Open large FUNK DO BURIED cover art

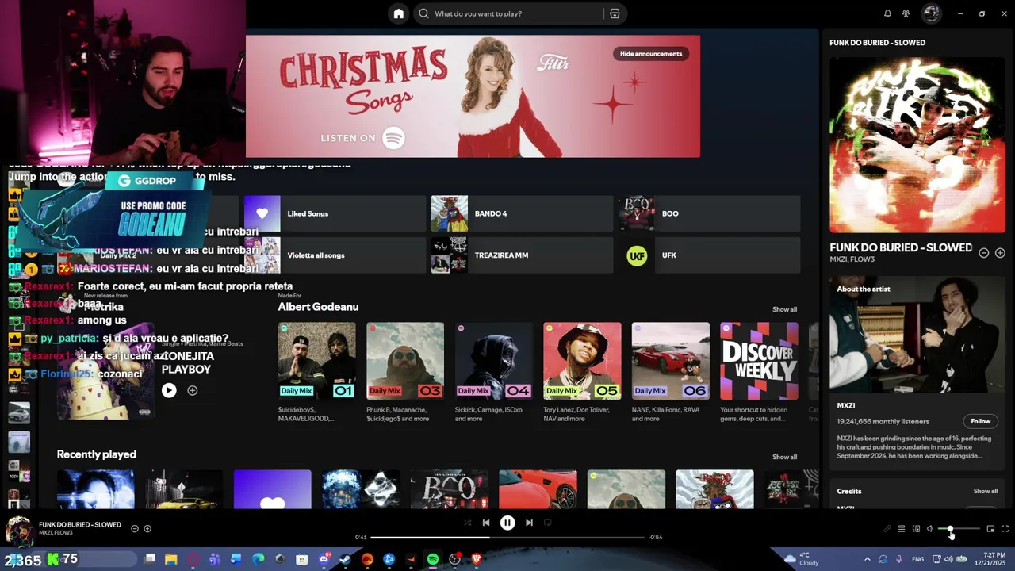[917, 145]
